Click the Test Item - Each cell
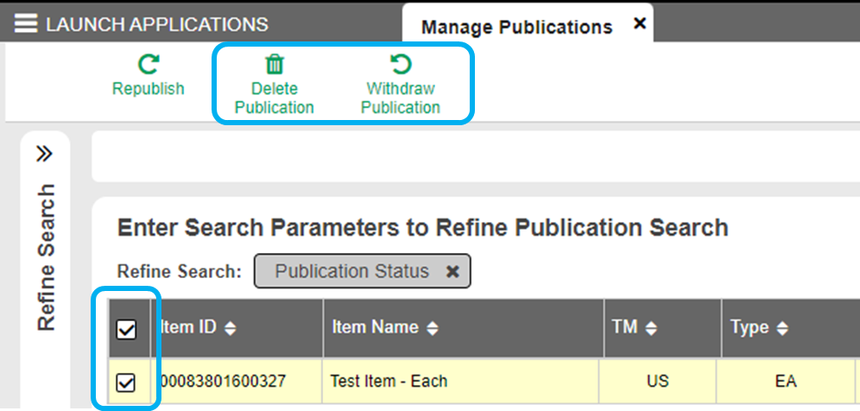 coord(389,381)
